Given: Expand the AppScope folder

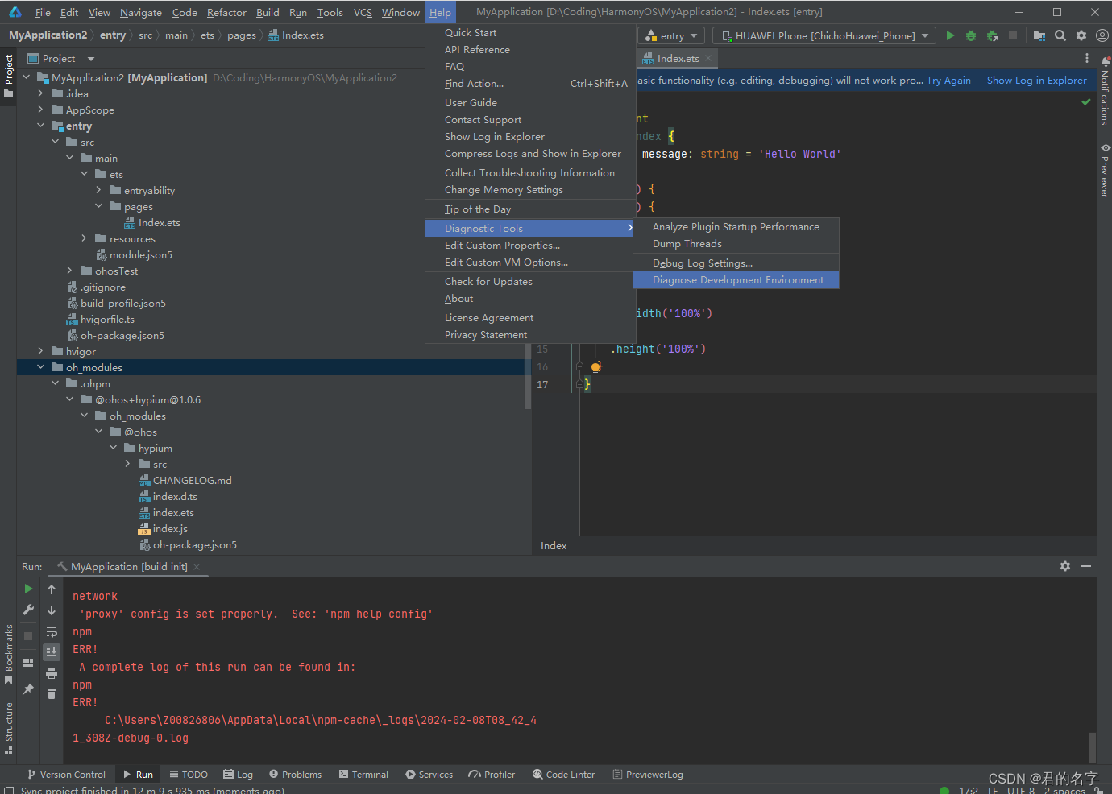Looking at the screenshot, I should point(40,110).
